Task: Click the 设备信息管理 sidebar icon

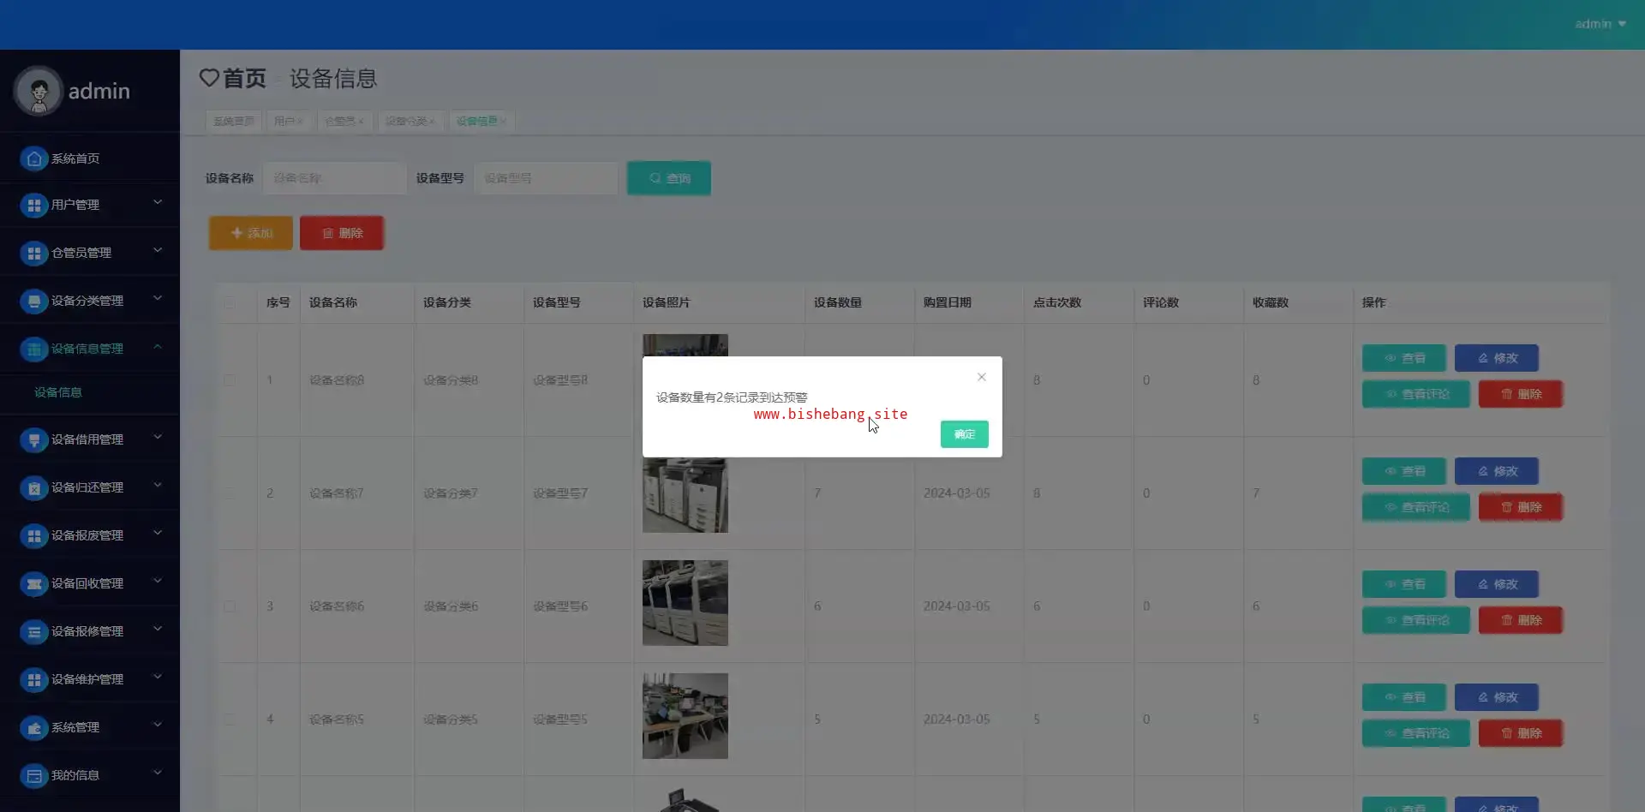Action: (33, 349)
